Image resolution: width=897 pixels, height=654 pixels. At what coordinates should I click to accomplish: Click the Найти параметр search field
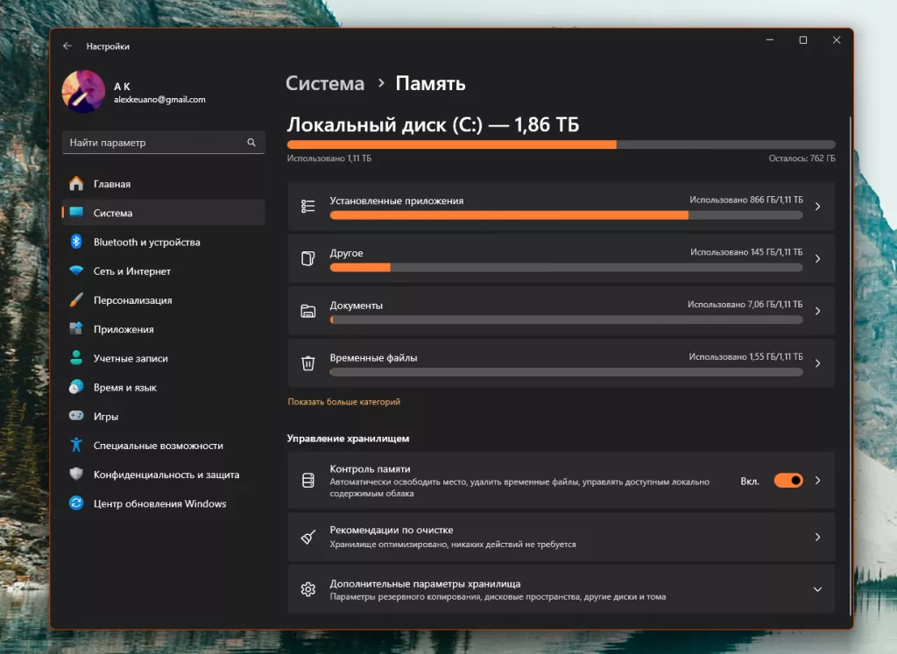point(153,143)
